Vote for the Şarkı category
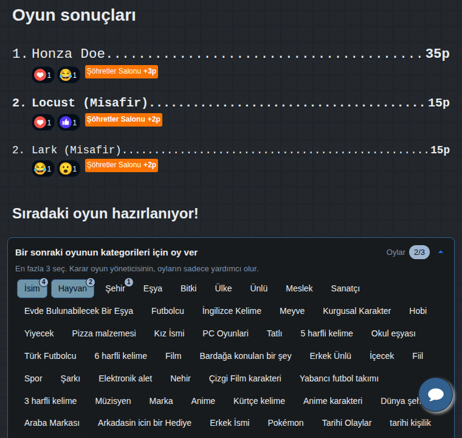The width and height of the screenshot is (462, 438). [x=70, y=378]
